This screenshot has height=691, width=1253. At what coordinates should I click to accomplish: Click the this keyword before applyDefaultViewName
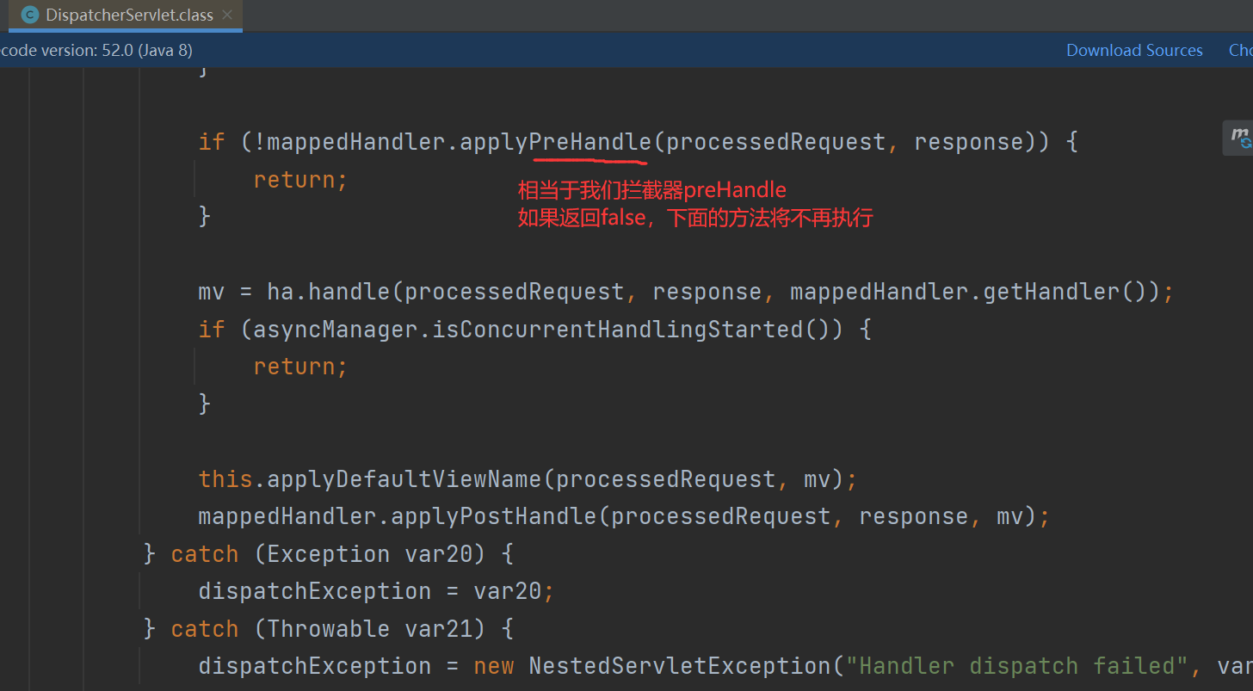click(x=225, y=479)
